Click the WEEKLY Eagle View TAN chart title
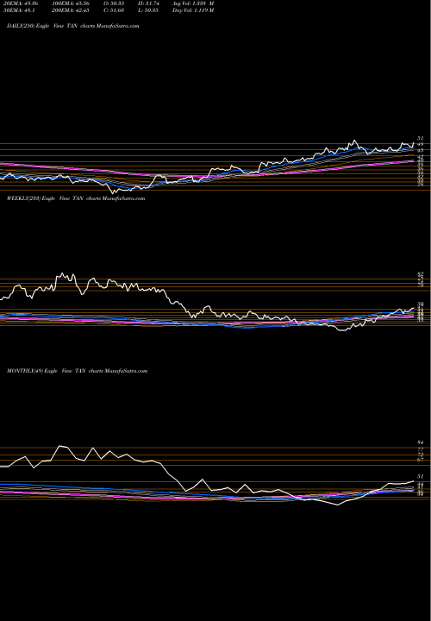This screenshot has width=431, height=621. pyautogui.click(x=76, y=198)
